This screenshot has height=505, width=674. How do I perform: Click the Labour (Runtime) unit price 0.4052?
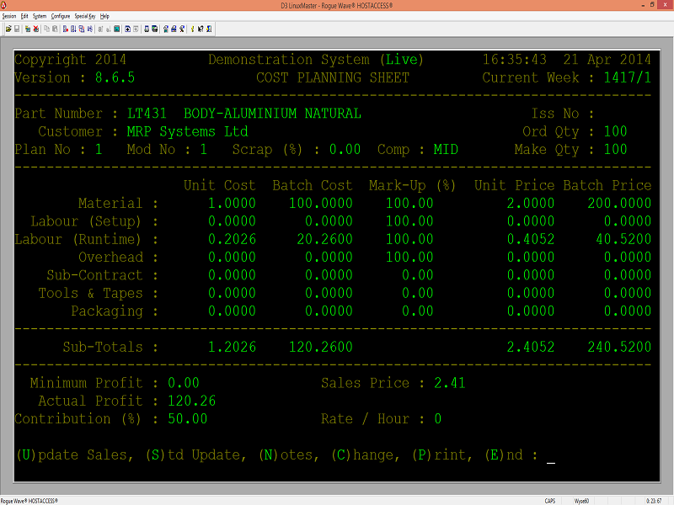click(x=531, y=239)
